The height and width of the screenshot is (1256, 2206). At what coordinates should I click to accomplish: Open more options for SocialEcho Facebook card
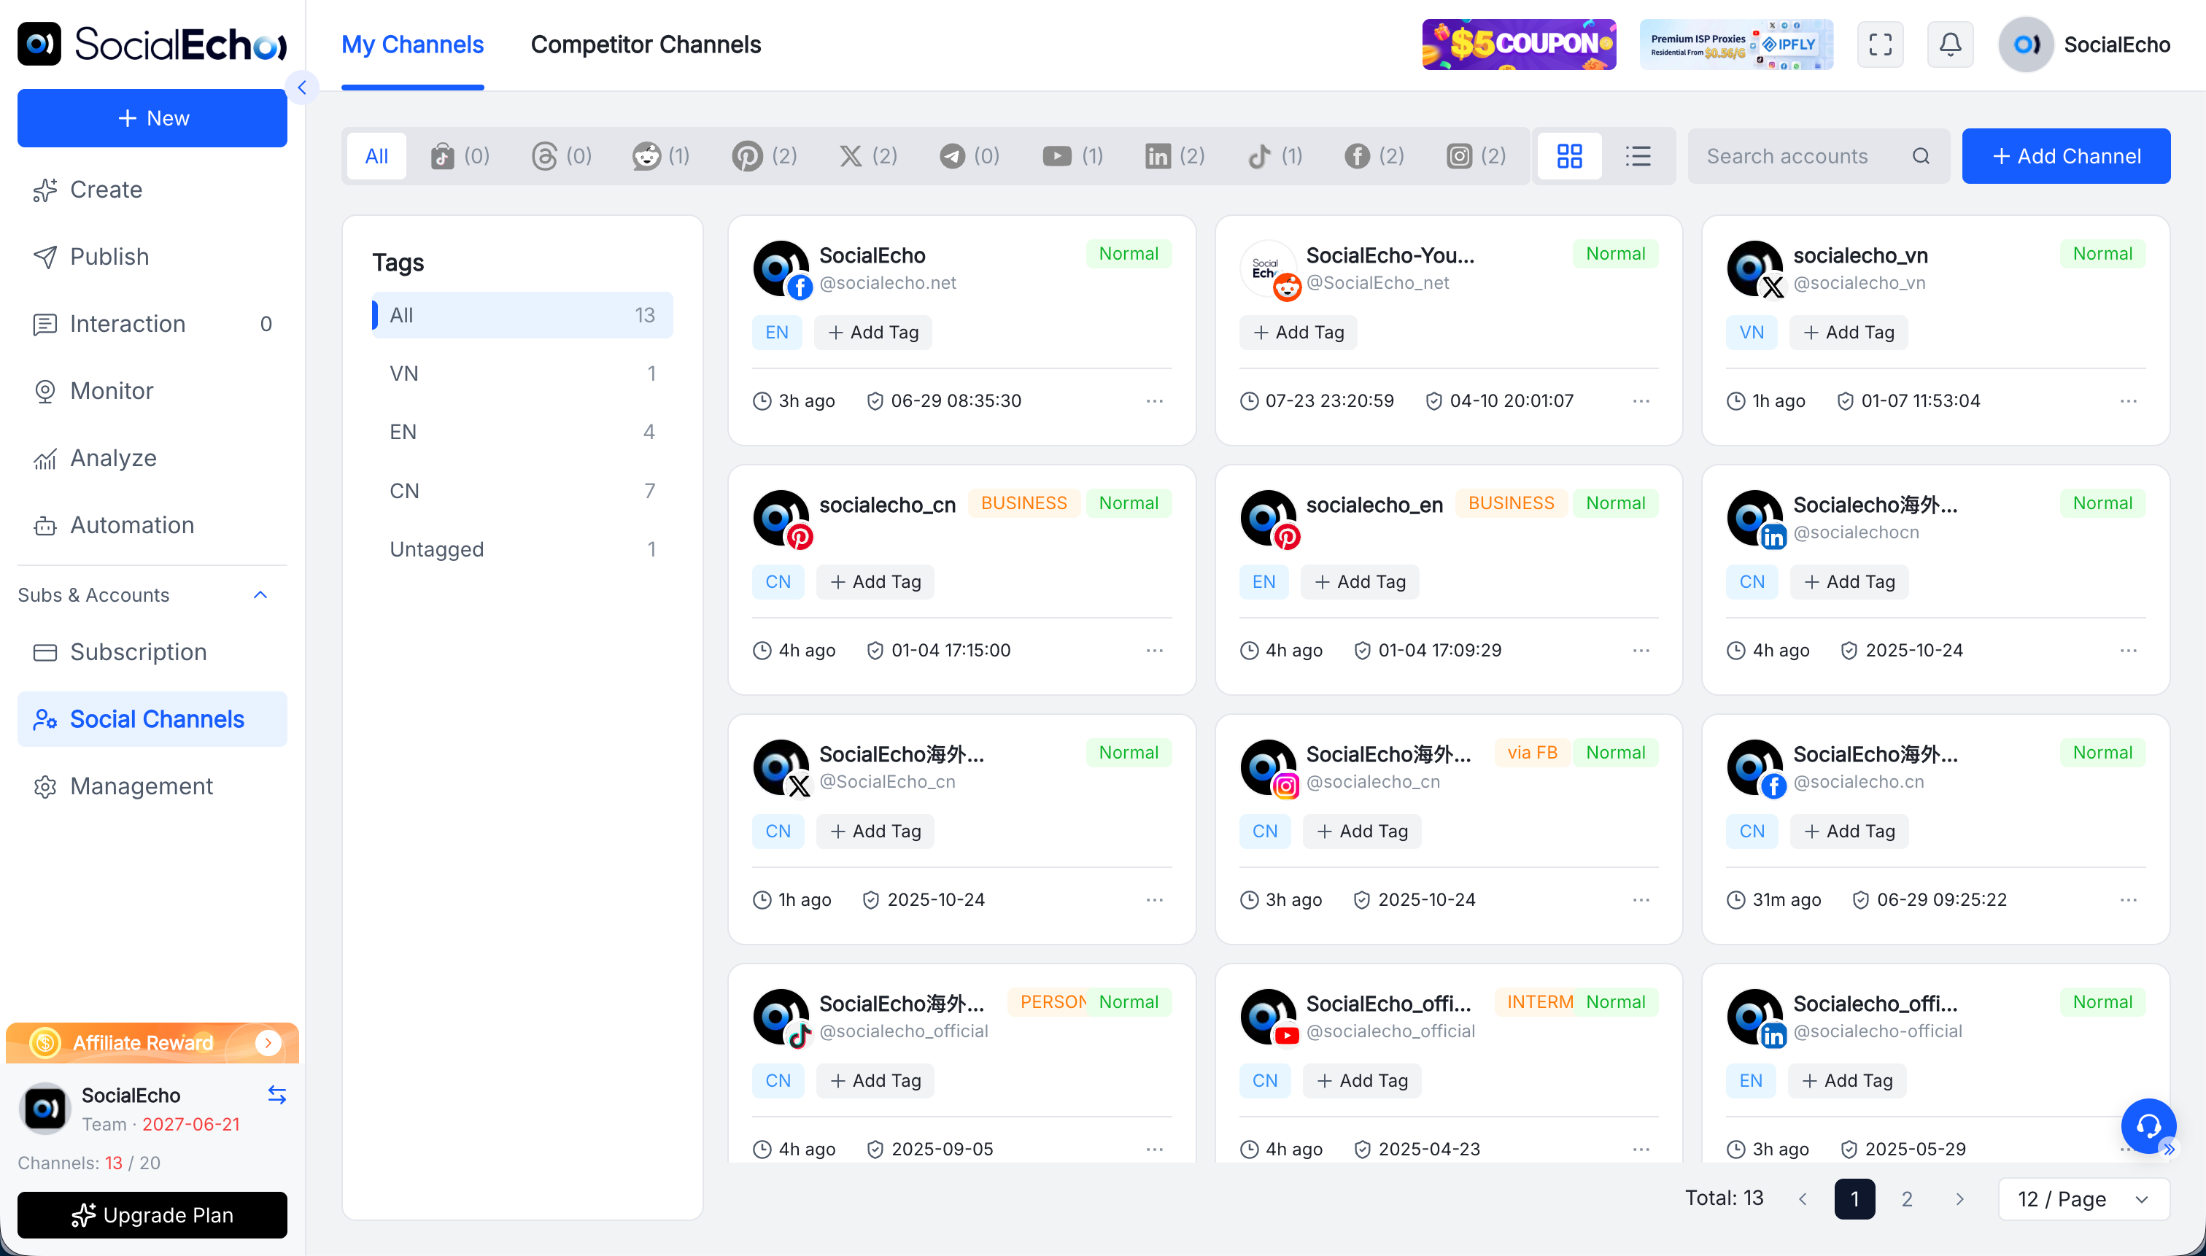1154,401
